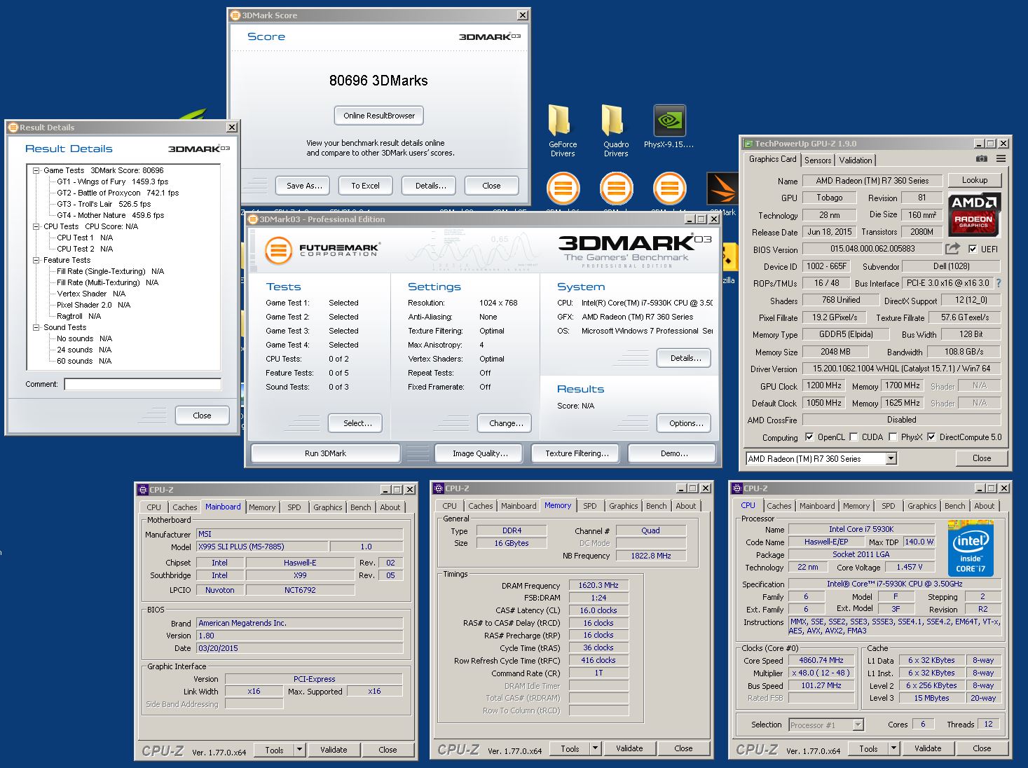Toggle the DirectCompute 5.0 checkbox
This screenshot has height=768, width=1028.
coord(931,437)
